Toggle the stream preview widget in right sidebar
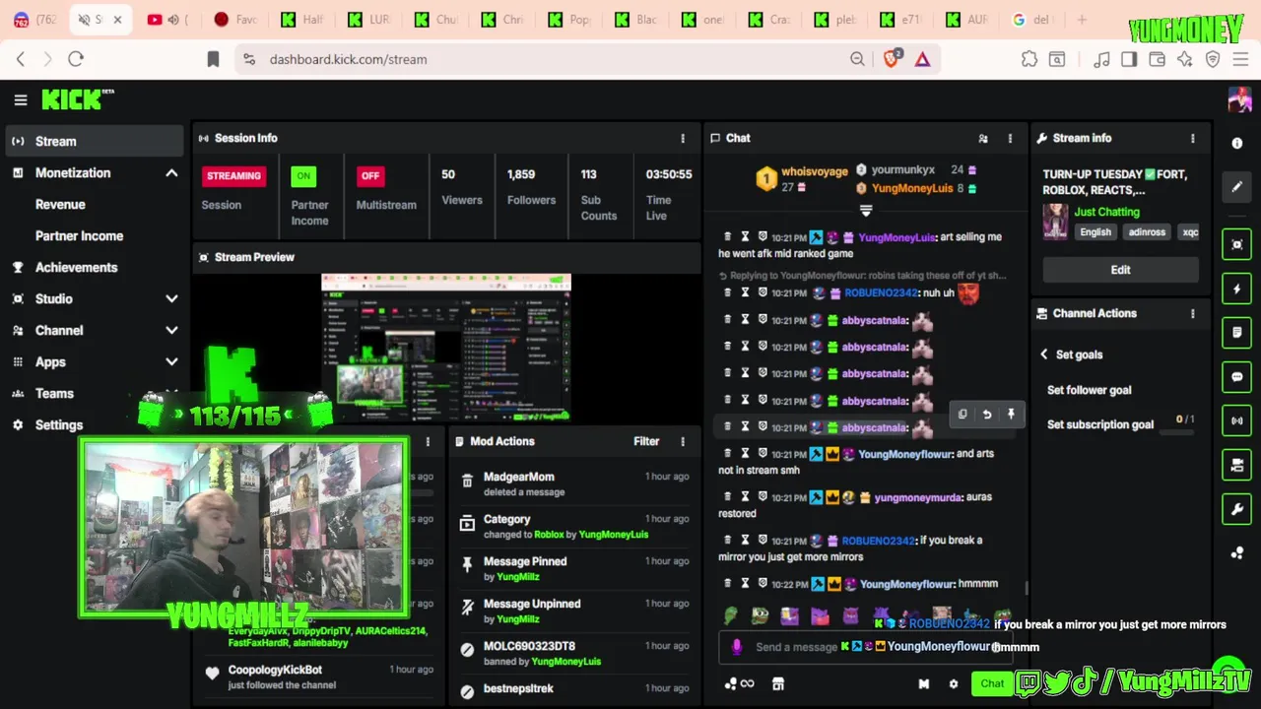Screen dimensions: 1261x709 1237,244
